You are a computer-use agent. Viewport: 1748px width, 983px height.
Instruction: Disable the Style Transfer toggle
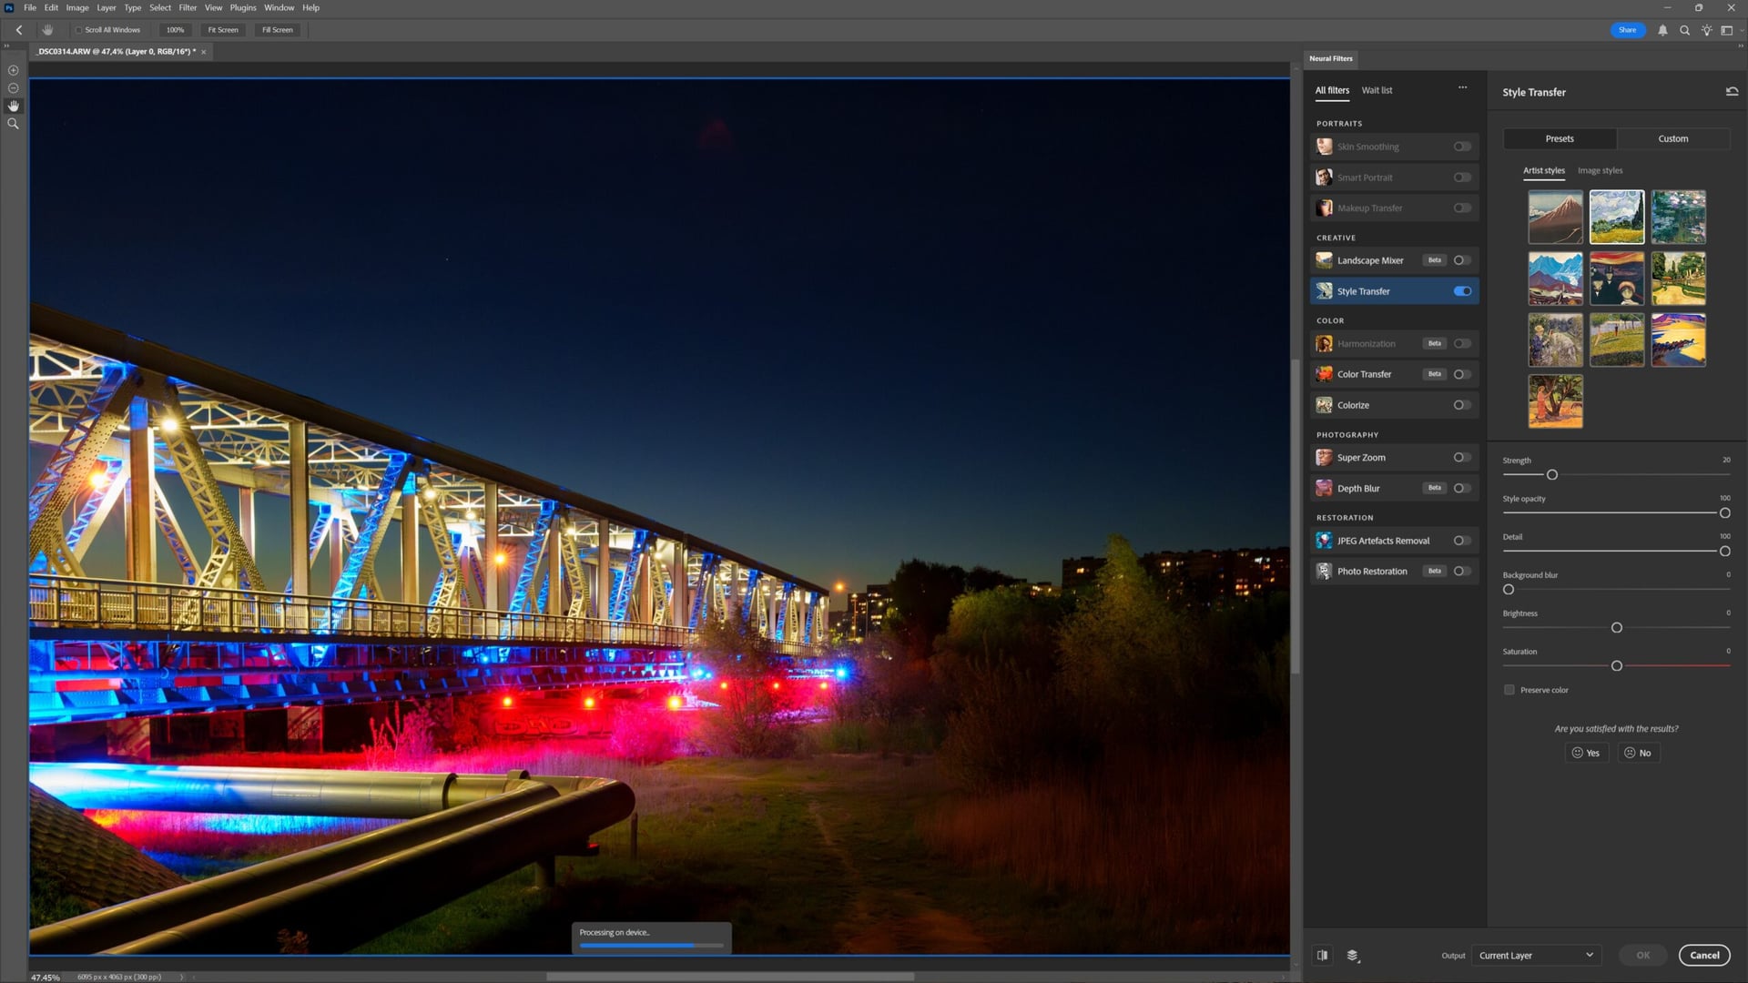pos(1462,291)
